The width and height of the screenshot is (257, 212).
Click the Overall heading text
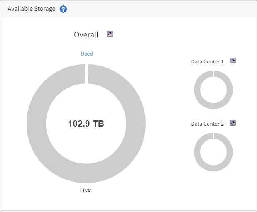pyautogui.click(x=86, y=35)
